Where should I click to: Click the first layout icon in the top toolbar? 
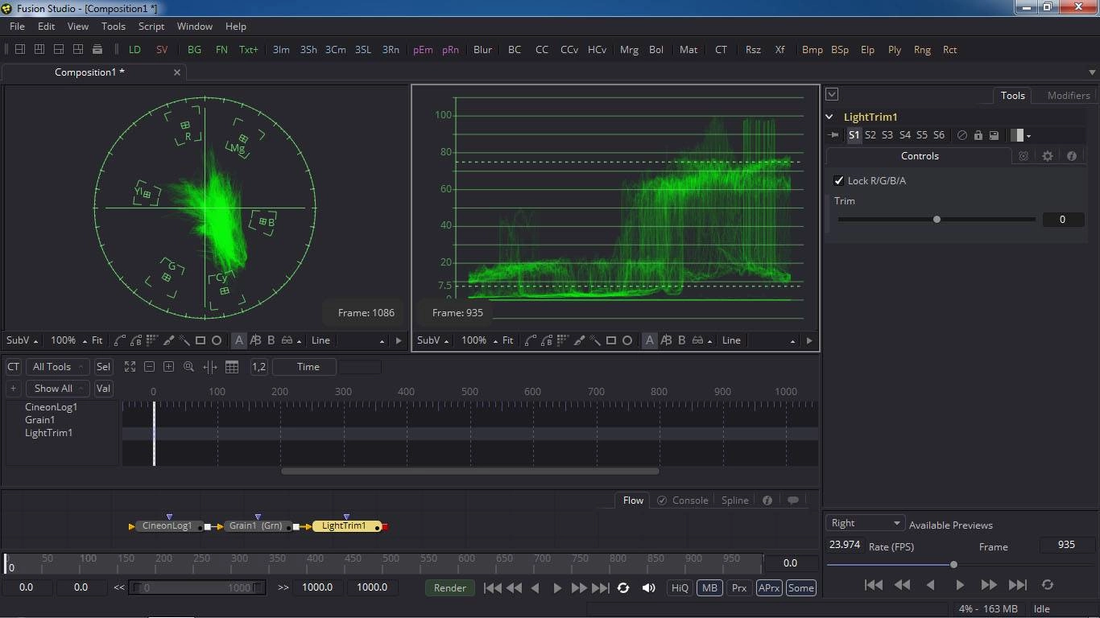tap(20, 49)
